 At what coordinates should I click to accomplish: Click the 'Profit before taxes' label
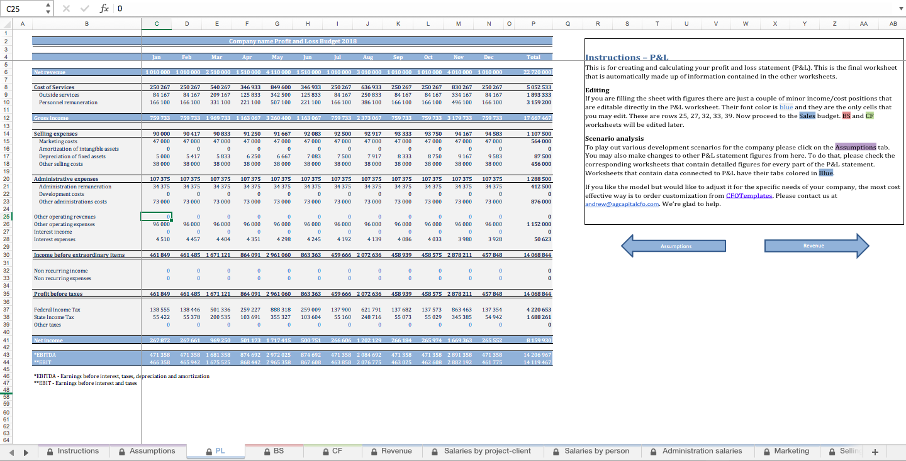tap(59, 294)
